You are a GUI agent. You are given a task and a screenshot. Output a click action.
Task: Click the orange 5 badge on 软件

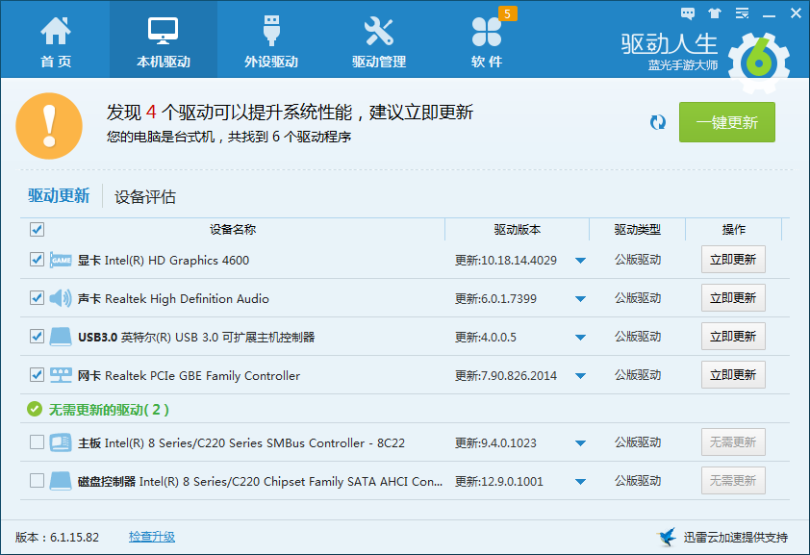507,13
